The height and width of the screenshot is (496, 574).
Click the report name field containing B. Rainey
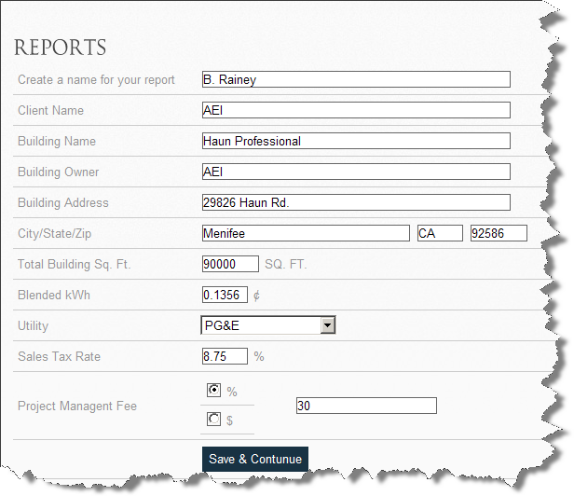[x=356, y=79]
